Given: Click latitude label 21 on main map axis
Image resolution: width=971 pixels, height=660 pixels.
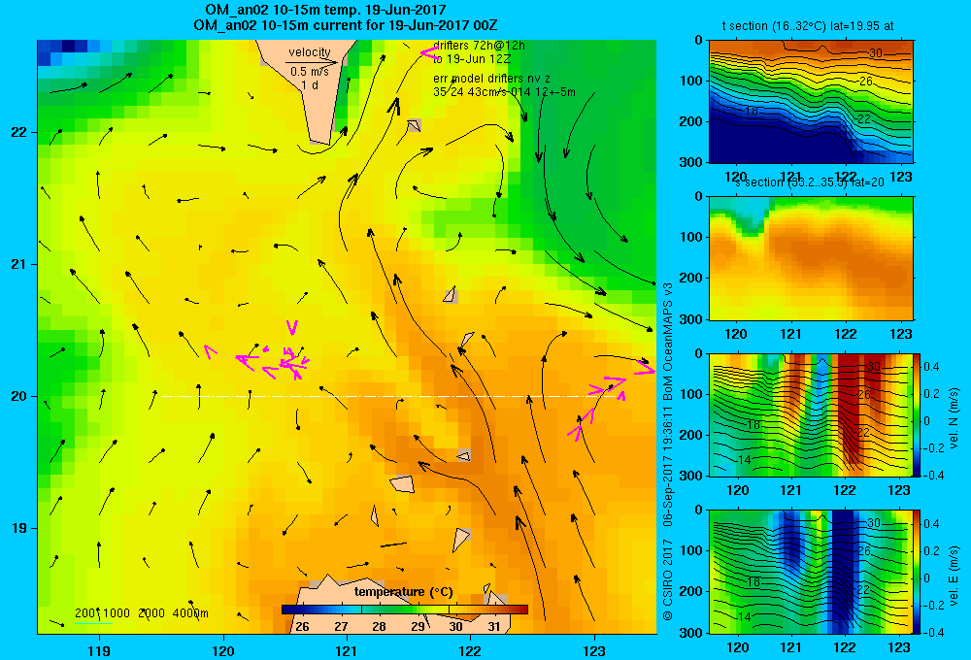Looking at the screenshot, I should pyautogui.click(x=18, y=264).
